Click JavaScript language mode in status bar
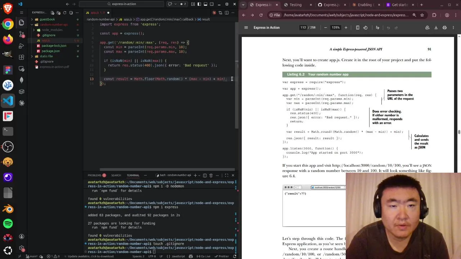 [x=178, y=256]
